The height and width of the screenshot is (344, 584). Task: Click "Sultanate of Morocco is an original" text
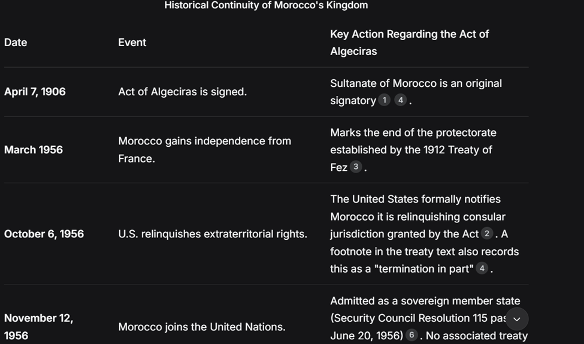click(x=416, y=83)
